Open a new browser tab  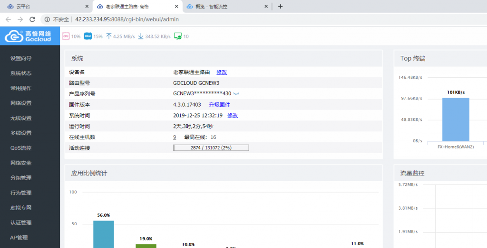(280, 7)
